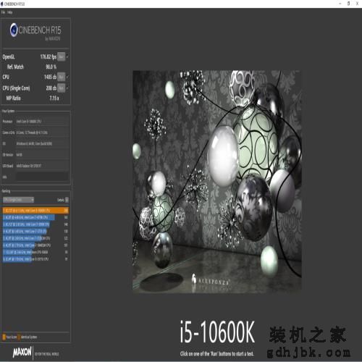Click the Cinebench R15 logo icon
362x362 pixels.
tap(14, 30)
